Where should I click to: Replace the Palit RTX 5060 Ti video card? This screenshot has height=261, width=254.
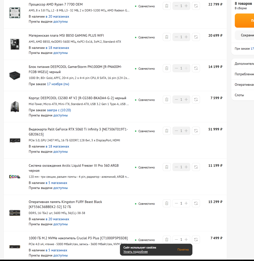(x=196, y=131)
